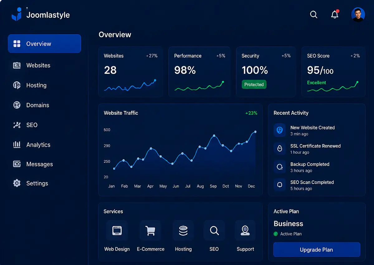The height and width of the screenshot is (265, 374).
Task: Navigate to Domains section
Action: click(x=38, y=105)
